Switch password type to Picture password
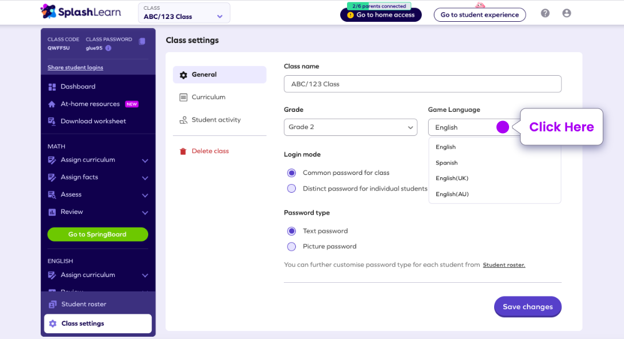Image resolution: width=624 pixels, height=339 pixels. [292, 246]
